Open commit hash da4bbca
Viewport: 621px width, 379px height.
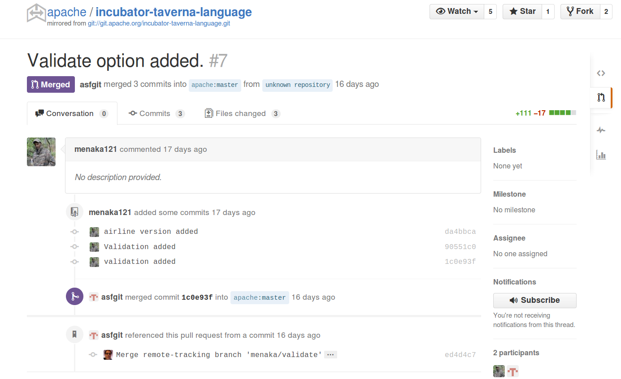tap(460, 232)
